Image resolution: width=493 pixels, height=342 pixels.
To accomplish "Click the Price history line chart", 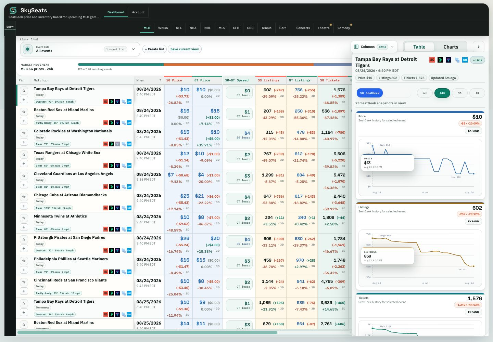I will (x=420, y=167).
